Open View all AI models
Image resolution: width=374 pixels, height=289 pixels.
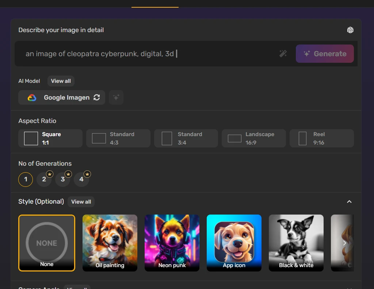point(61,81)
